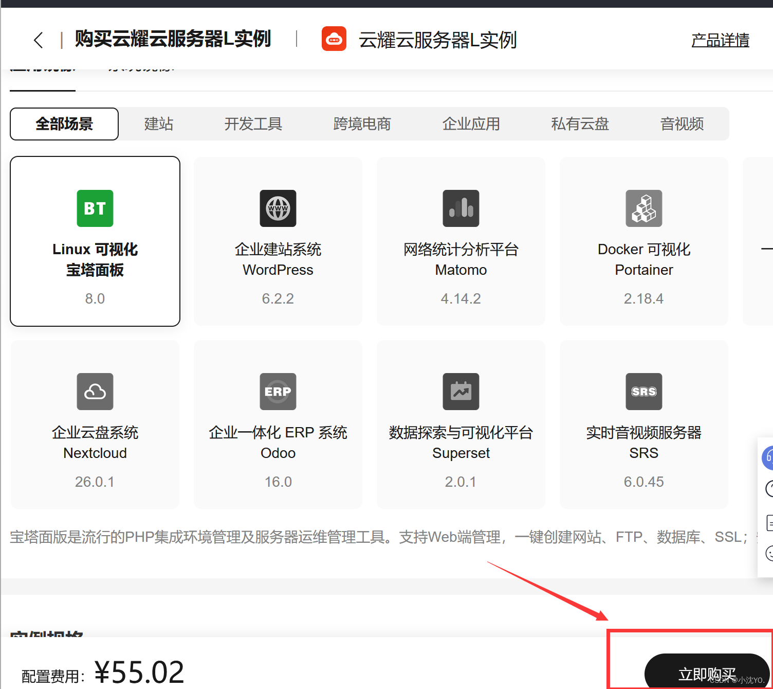
Task: Click the 配置费用 label
Action: tap(53, 676)
